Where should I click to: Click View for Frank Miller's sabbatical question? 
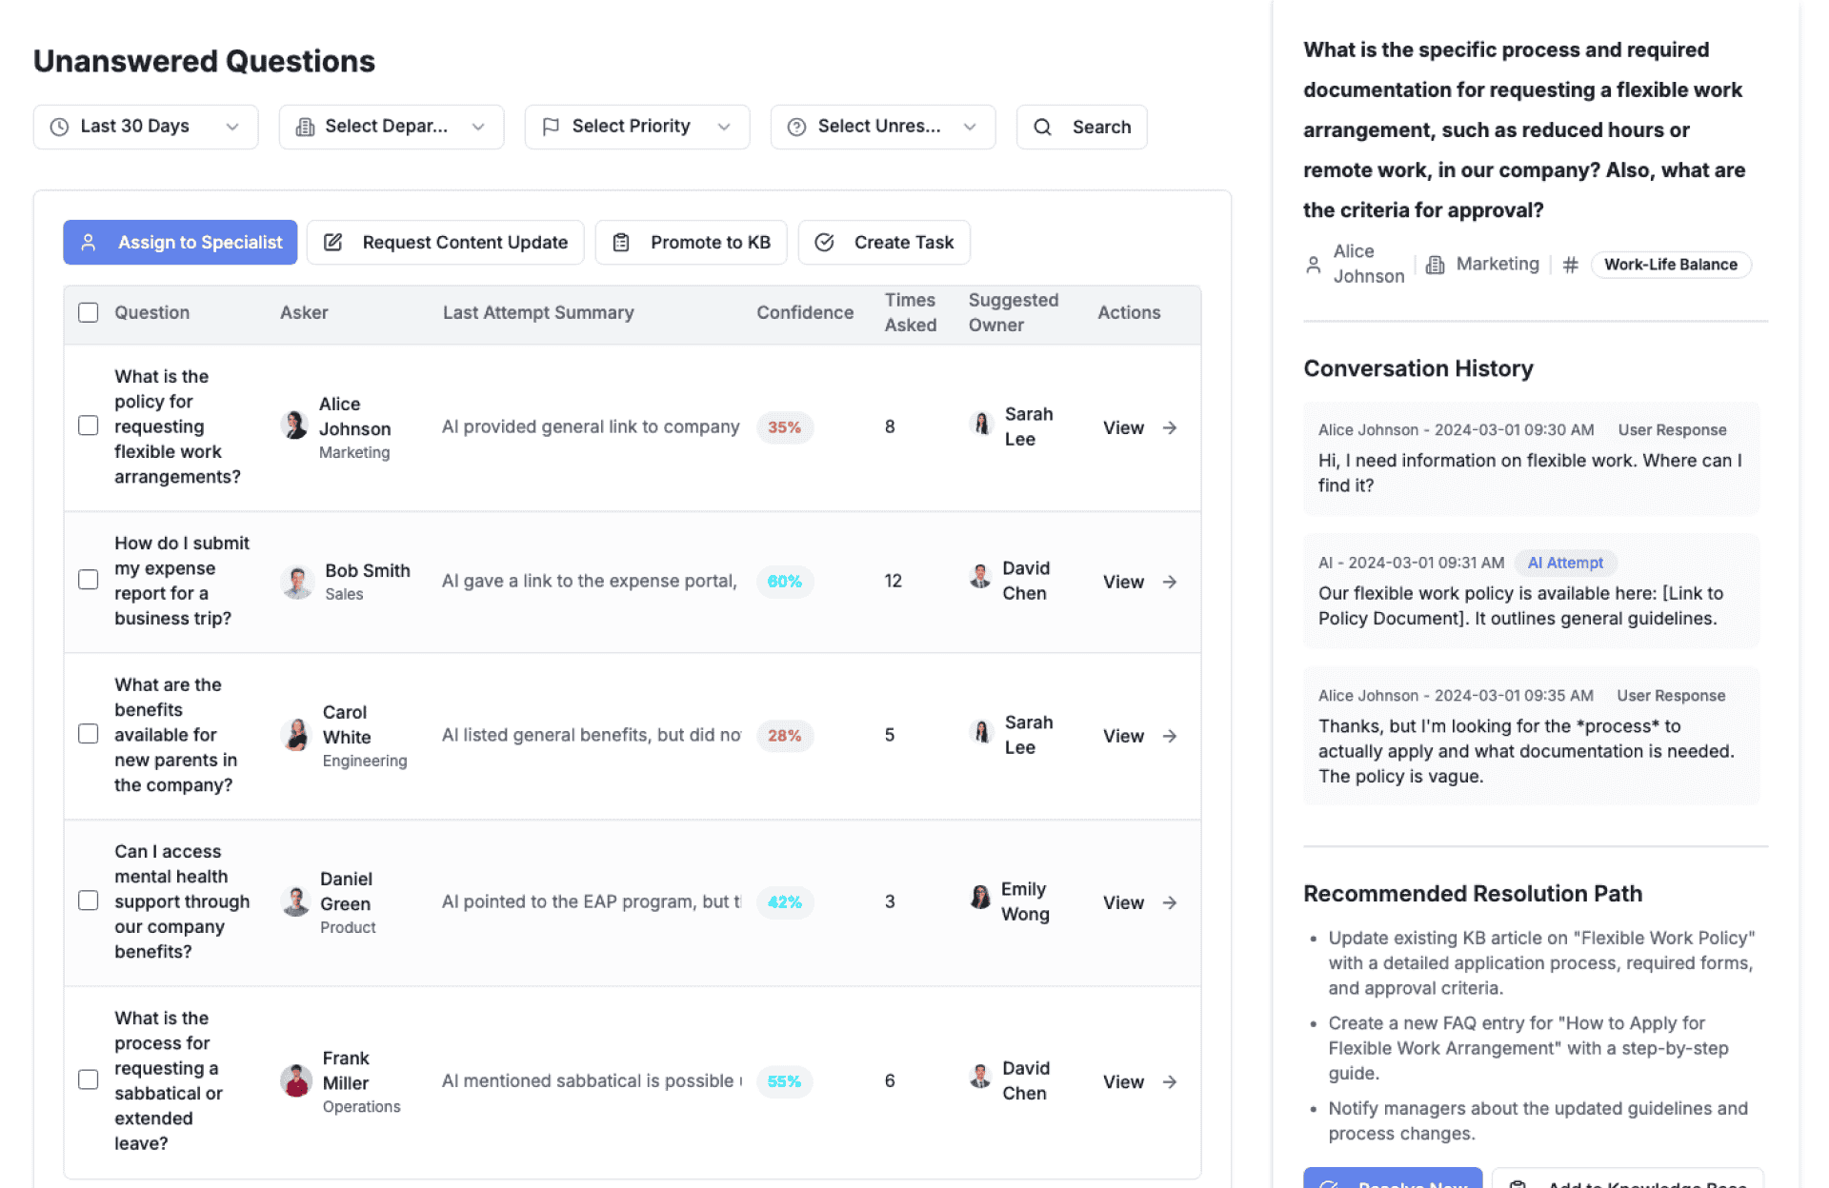pos(1124,1081)
